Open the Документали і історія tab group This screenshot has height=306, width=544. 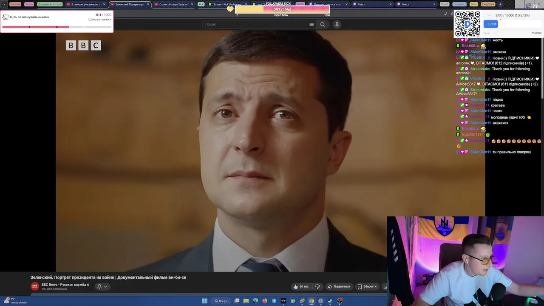pos(50,4)
